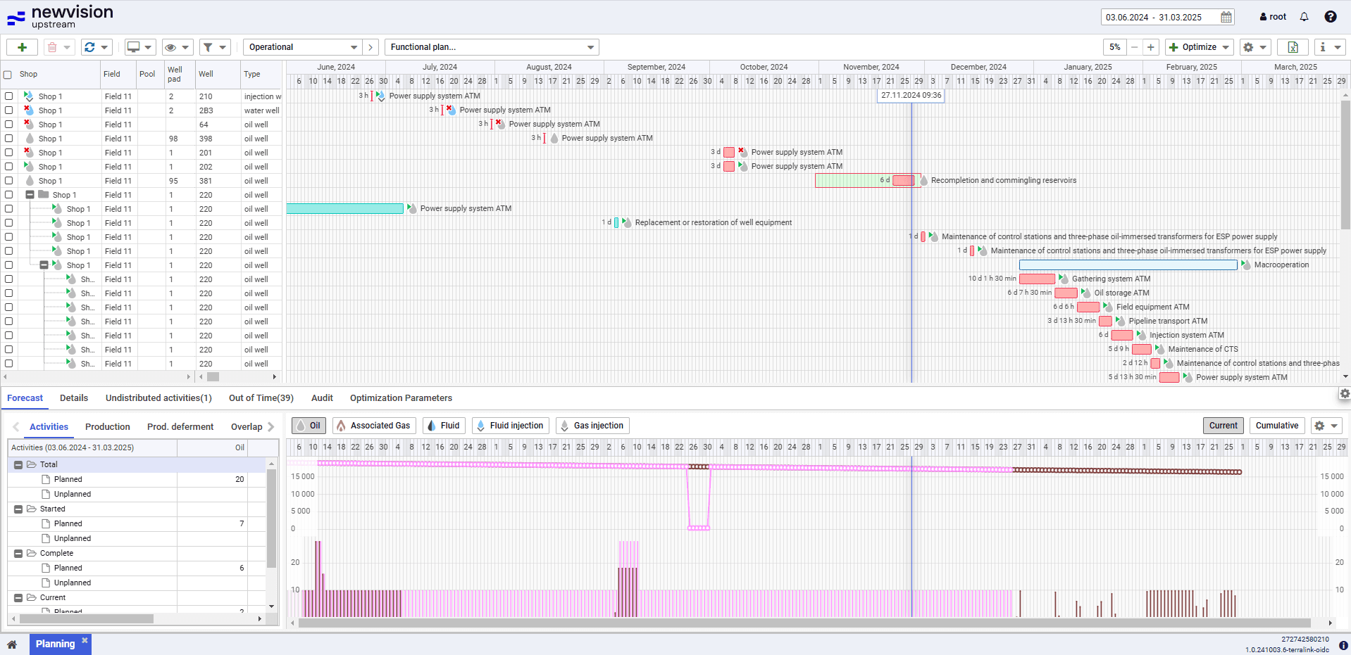Open the Operational dropdown

point(302,47)
